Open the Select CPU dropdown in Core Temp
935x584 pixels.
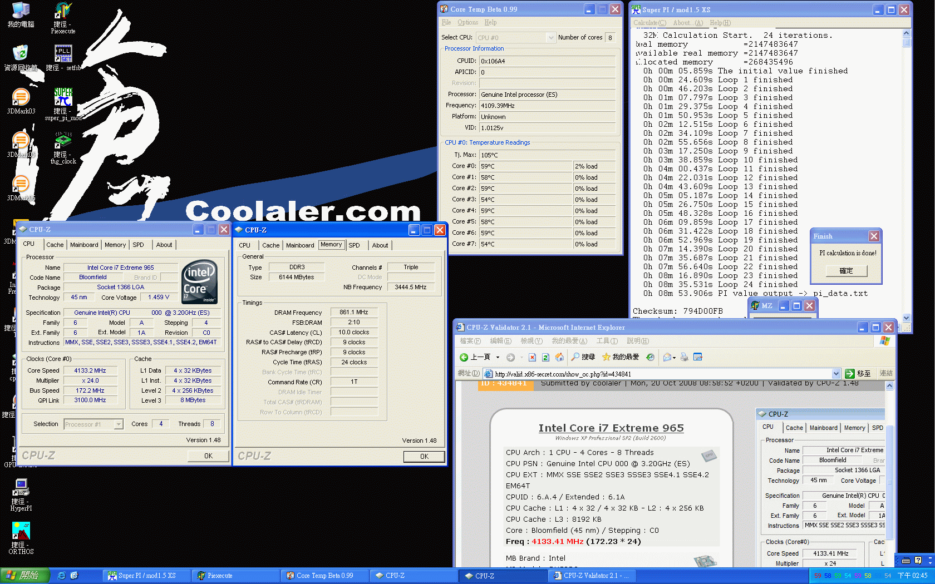click(x=551, y=37)
